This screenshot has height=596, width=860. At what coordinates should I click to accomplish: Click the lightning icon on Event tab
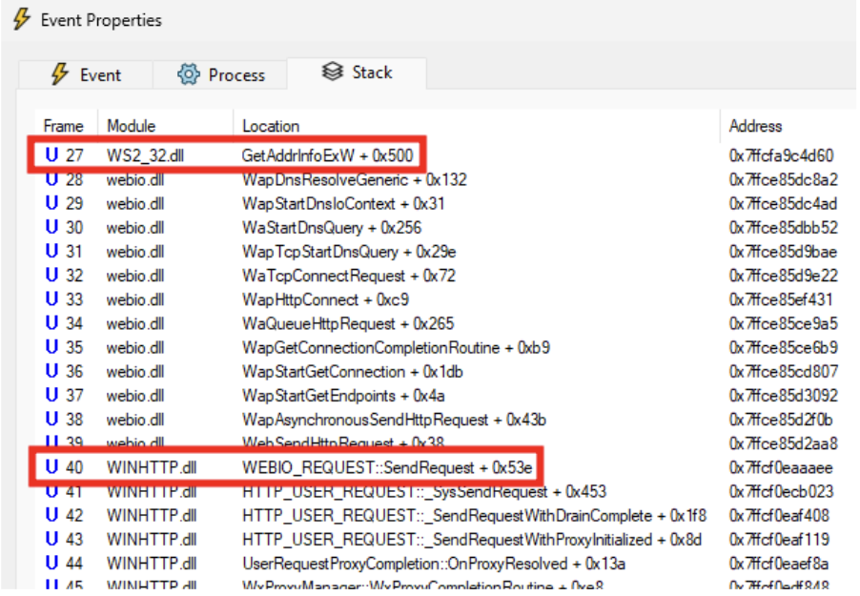click(60, 75)
